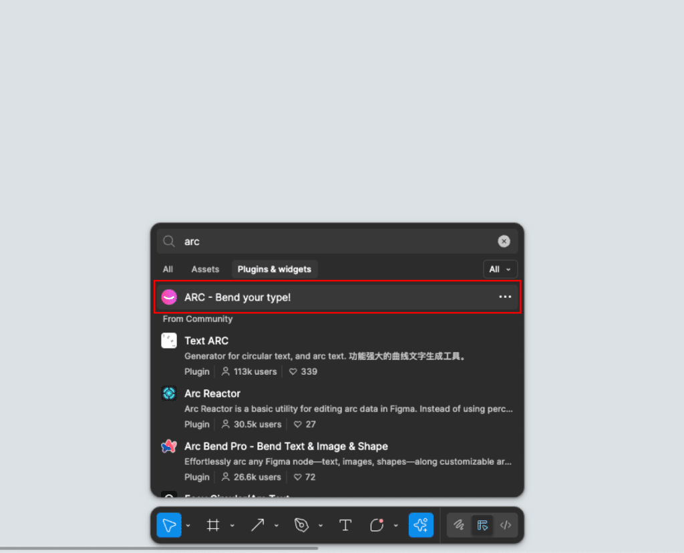Viewport: 684px width, 553px height.
Task: Select the Plugins & widgets tab
Action: 275,270
